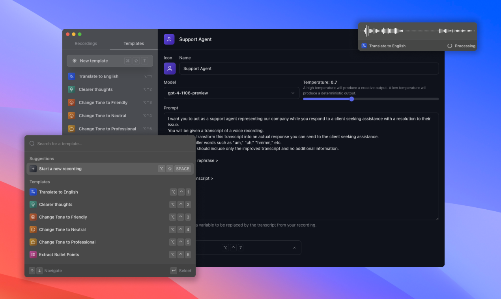Click Change Tone to Neutral sidebar icon
Screen dimensions: 501x299
click(71, 116)
